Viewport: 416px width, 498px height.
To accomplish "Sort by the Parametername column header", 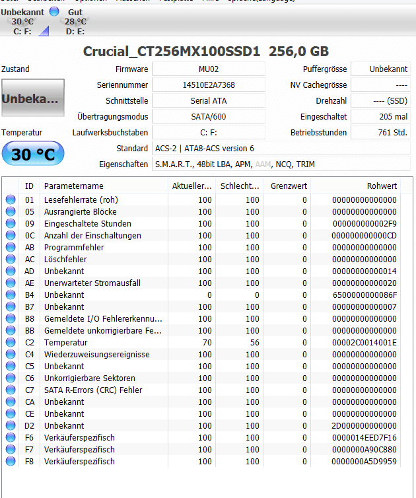I will (x=104, y=186).
